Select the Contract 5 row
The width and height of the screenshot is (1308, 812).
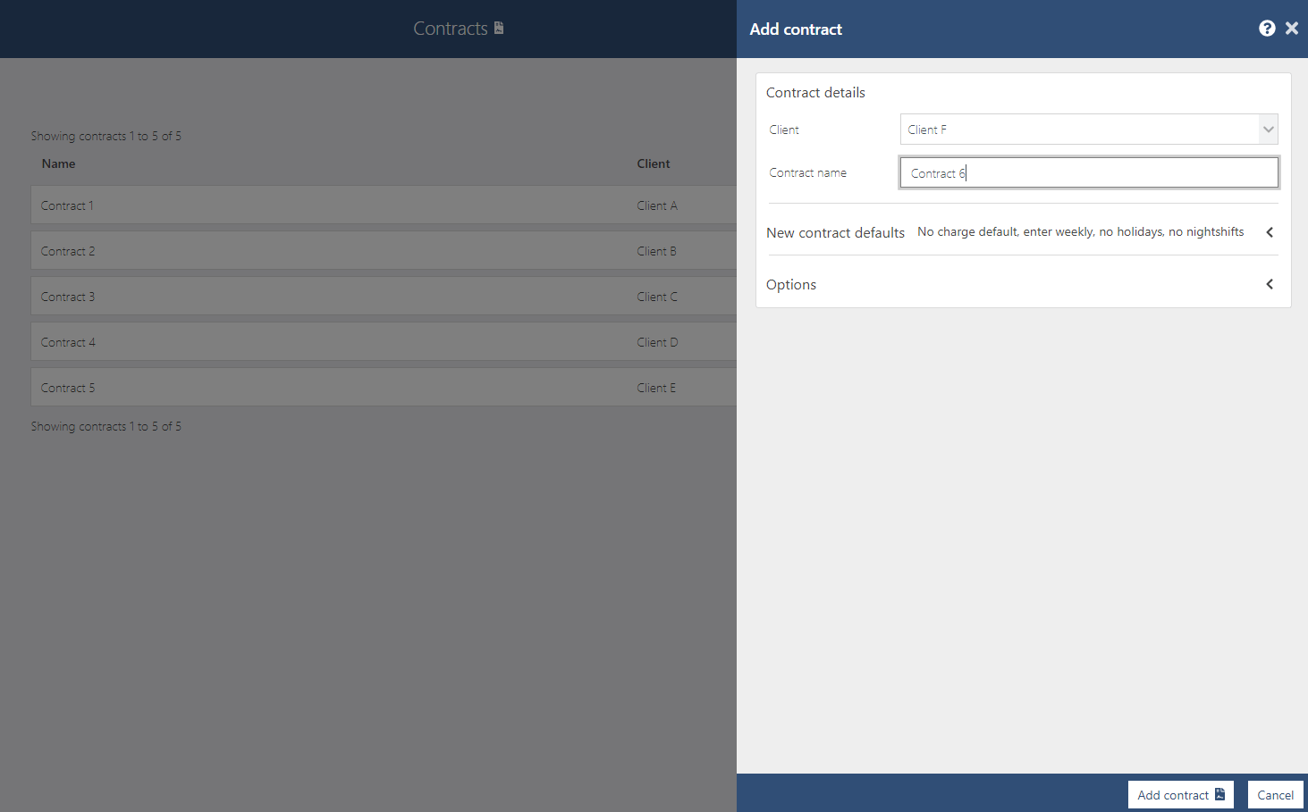pyautogui.click(x=384, y=388)
